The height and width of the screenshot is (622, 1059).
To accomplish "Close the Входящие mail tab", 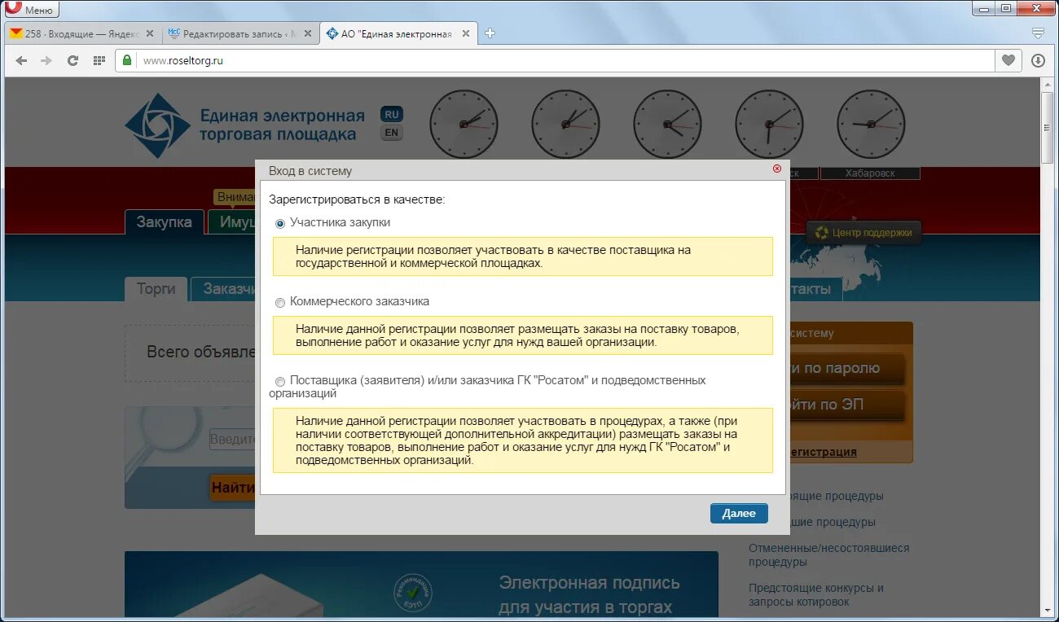I will pyautogui.click(x=149, y=34).
